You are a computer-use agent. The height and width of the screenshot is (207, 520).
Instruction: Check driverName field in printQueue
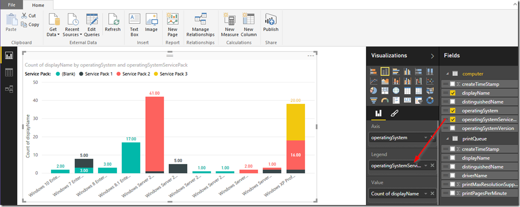453,175
